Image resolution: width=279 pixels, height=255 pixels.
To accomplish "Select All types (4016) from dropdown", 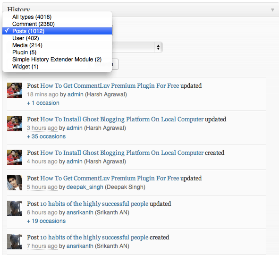I will (57, 17).
